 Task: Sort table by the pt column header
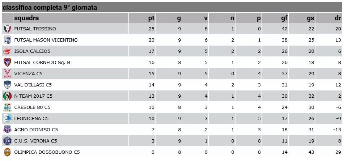tap(151, 18)
